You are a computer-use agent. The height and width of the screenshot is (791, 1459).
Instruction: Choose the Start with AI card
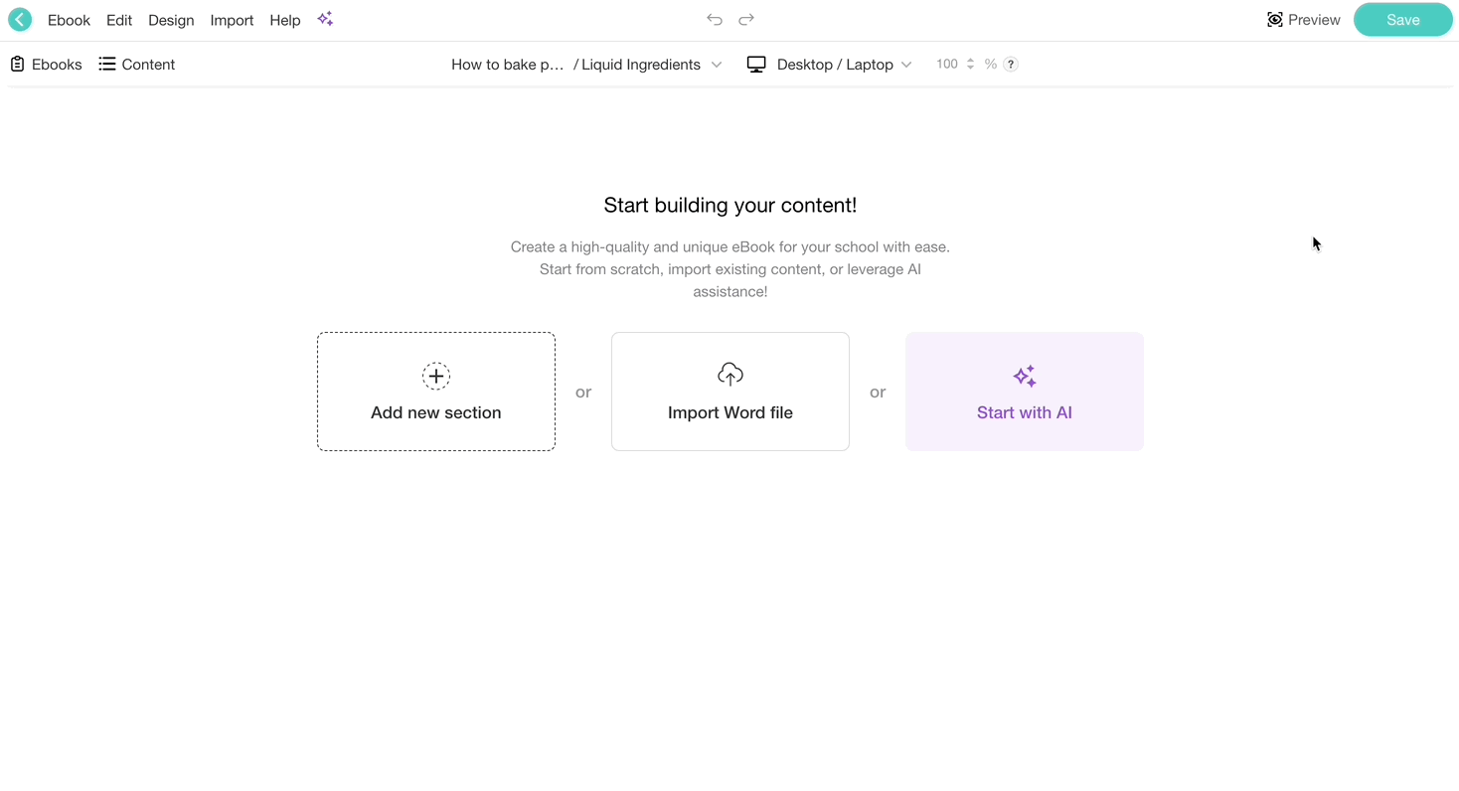pos(1024,392)
